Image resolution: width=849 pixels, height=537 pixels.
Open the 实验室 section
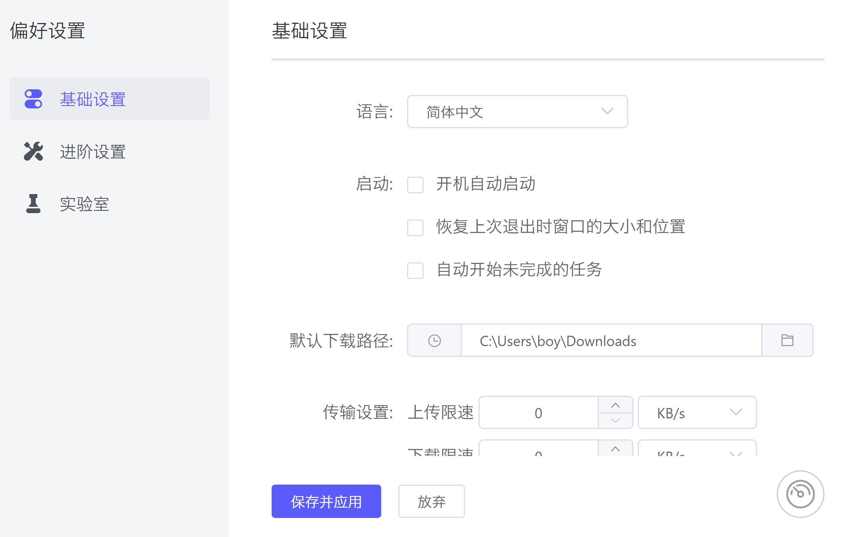click(84, 204)
